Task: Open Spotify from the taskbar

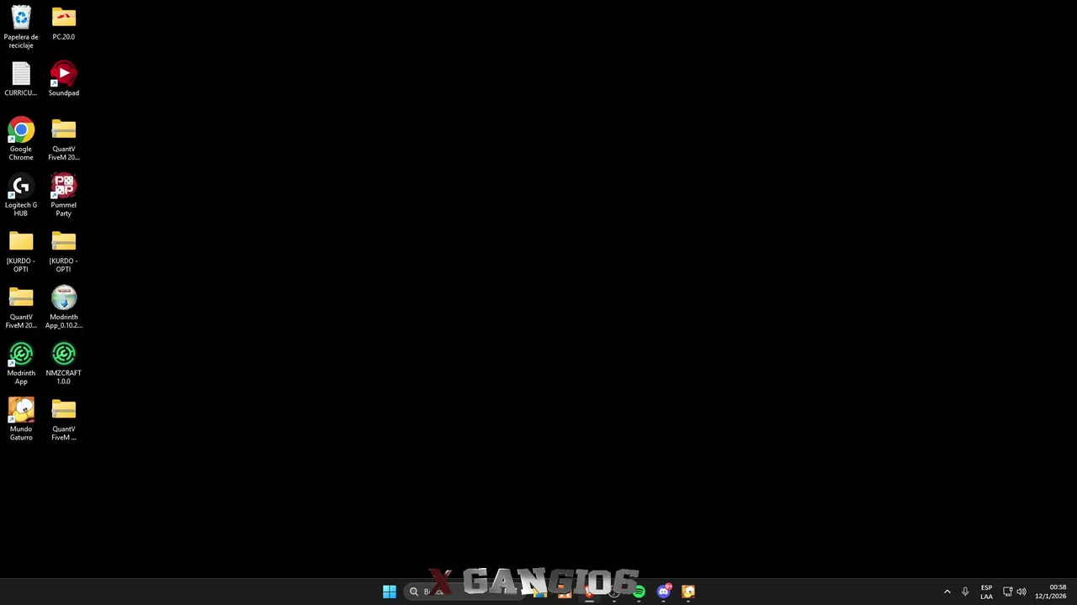Action: click(x=639, y=592)
